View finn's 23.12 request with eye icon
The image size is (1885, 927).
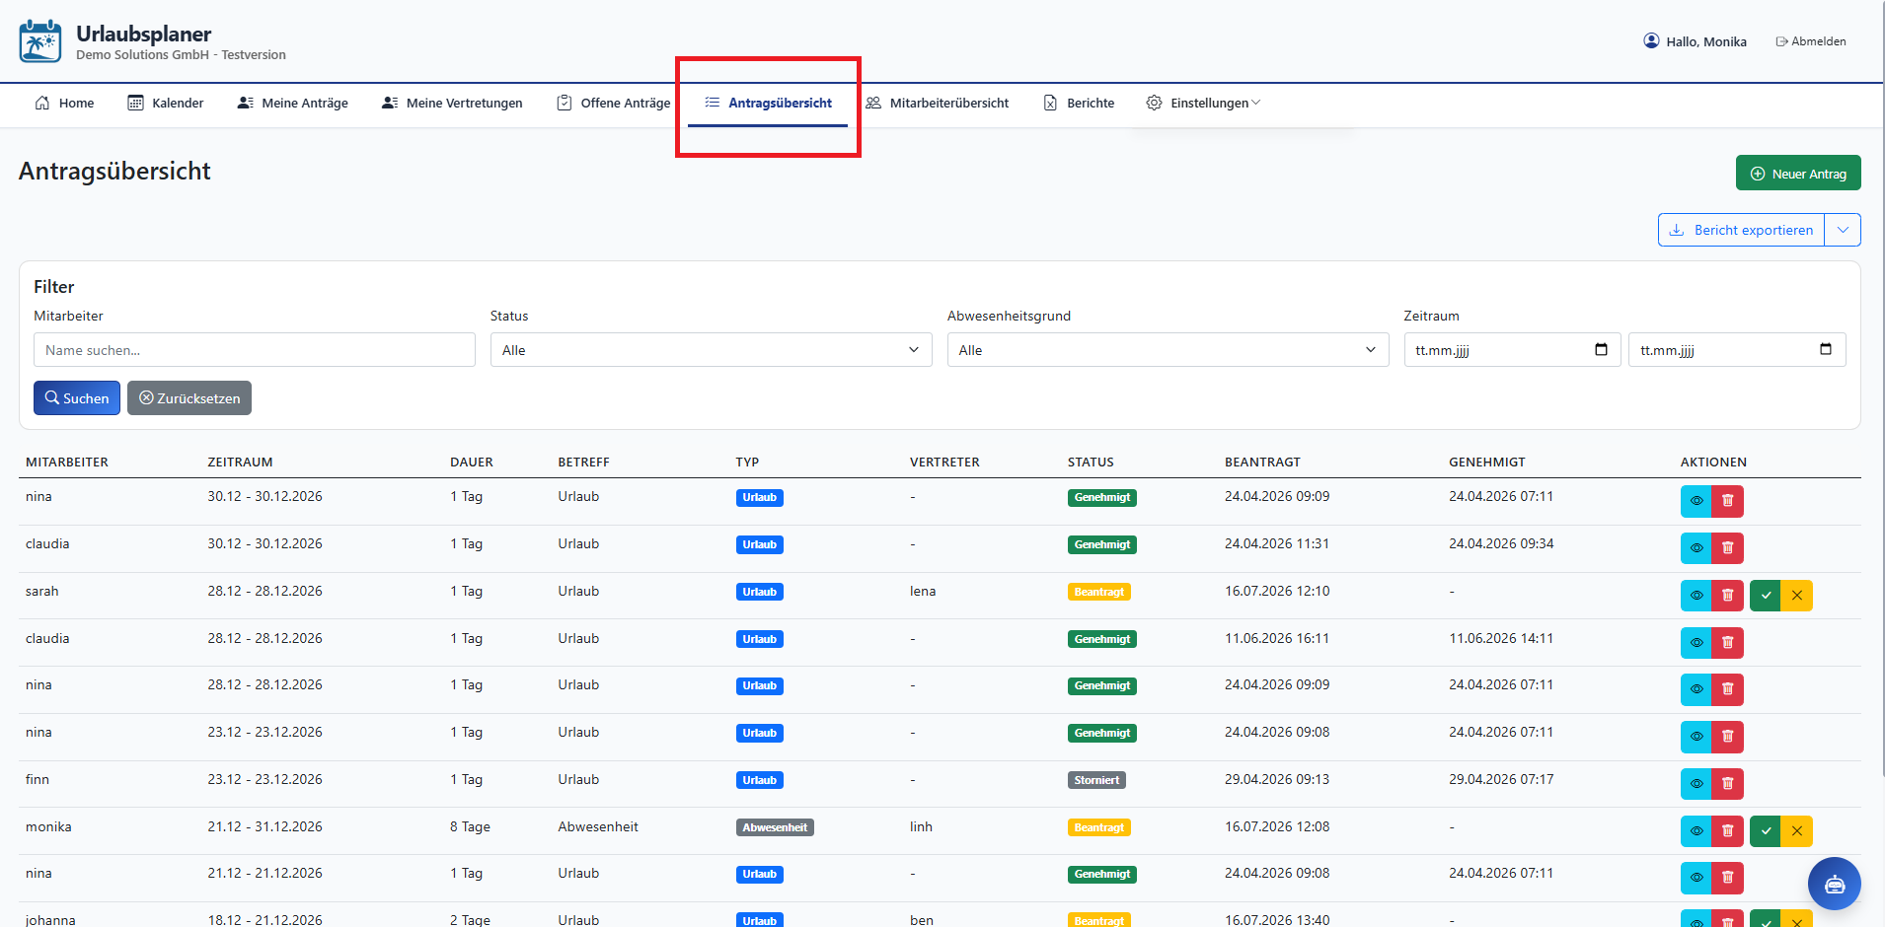[1696, 784]
